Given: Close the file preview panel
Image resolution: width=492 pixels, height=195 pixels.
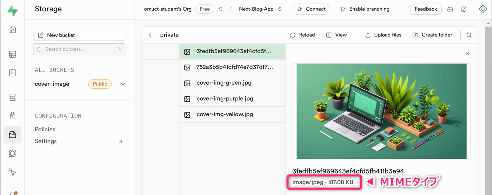Looking at the screenshot, I should tap(468, 54).
